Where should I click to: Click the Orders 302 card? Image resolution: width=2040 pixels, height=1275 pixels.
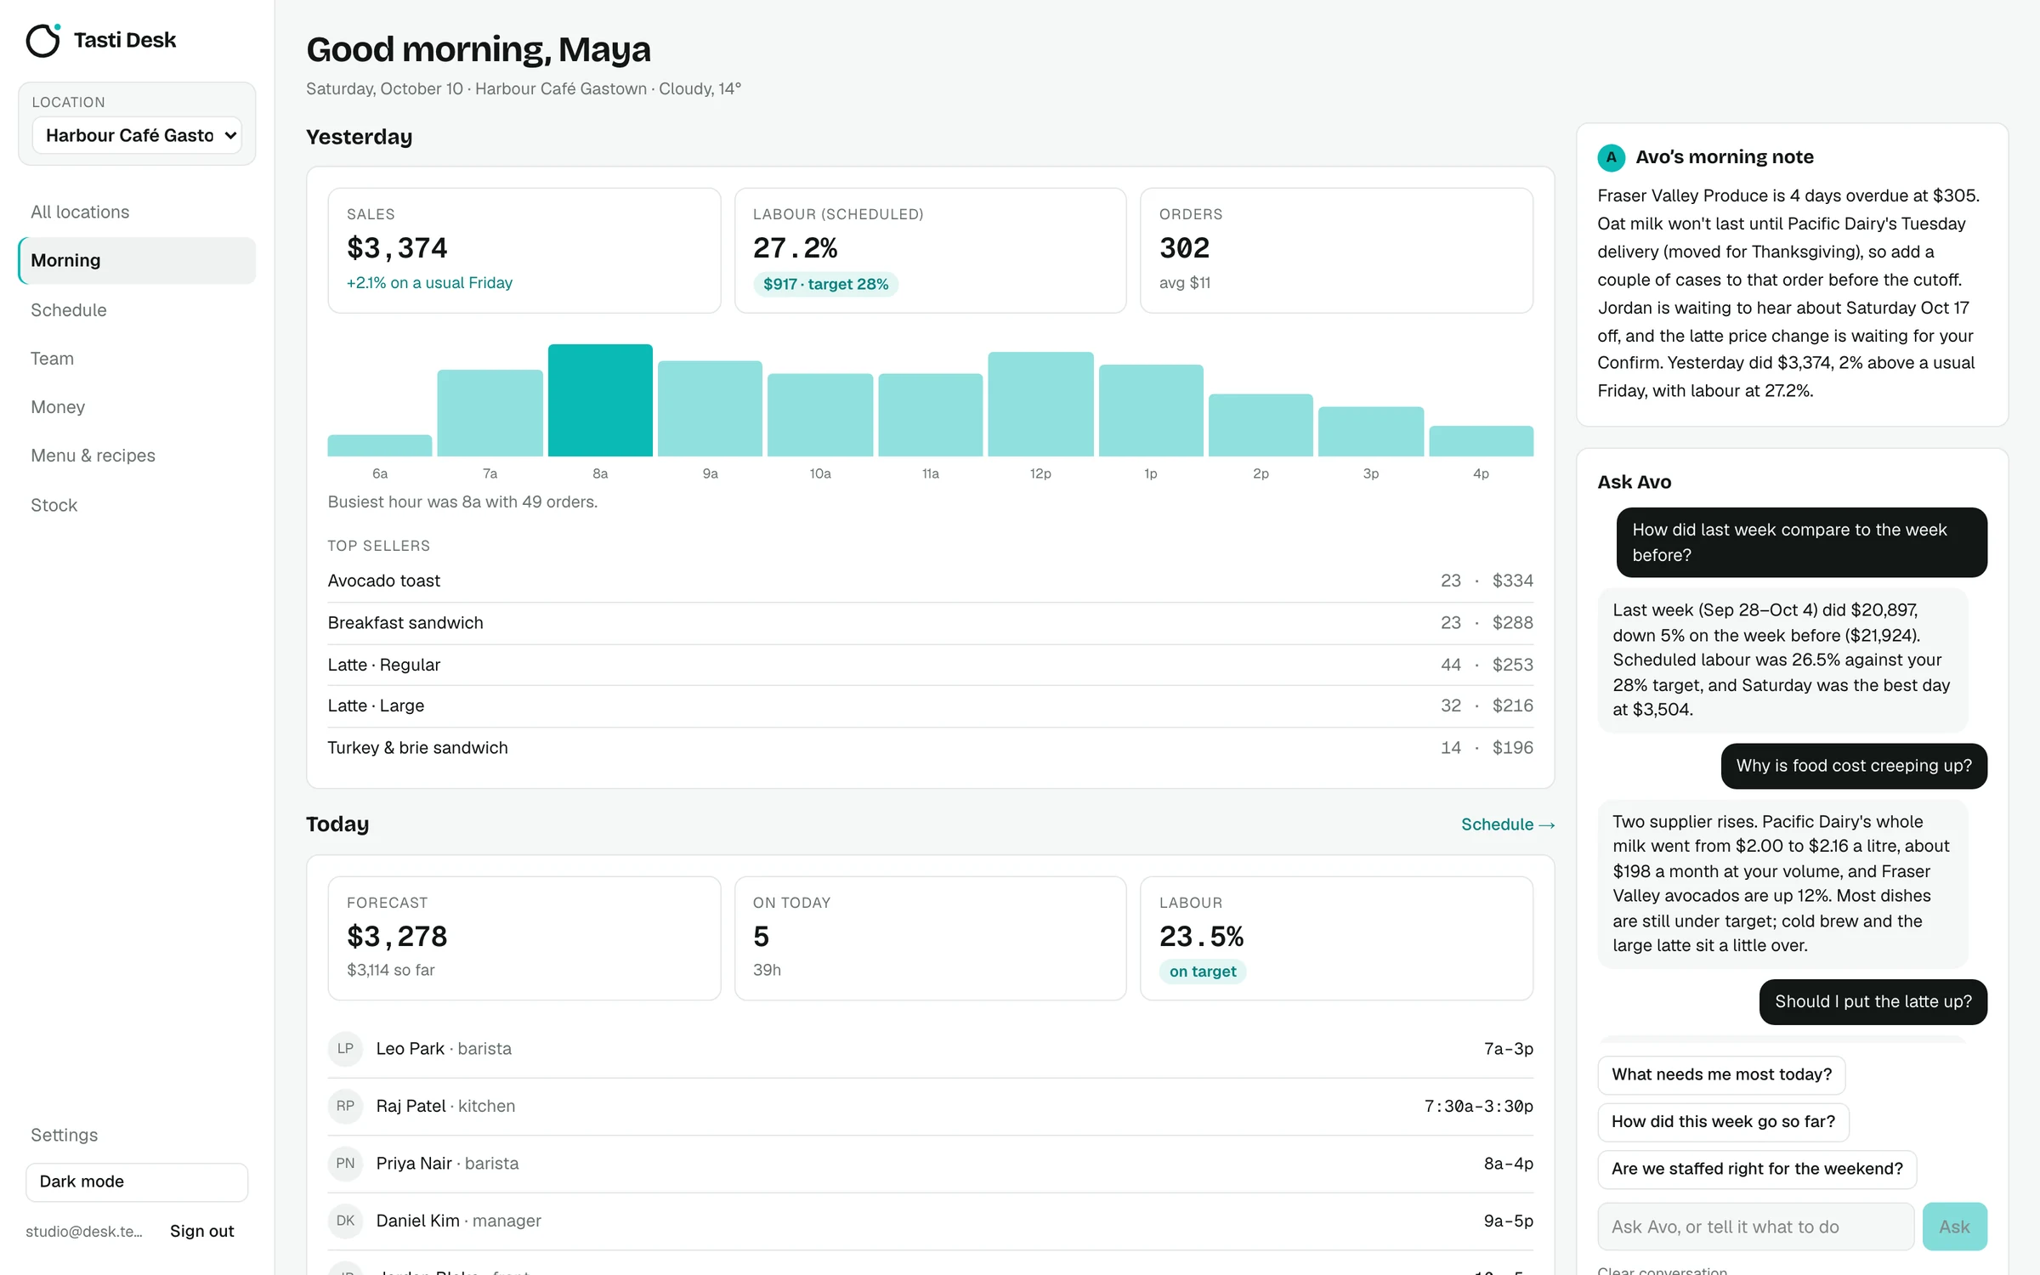tap(1336, 251)
